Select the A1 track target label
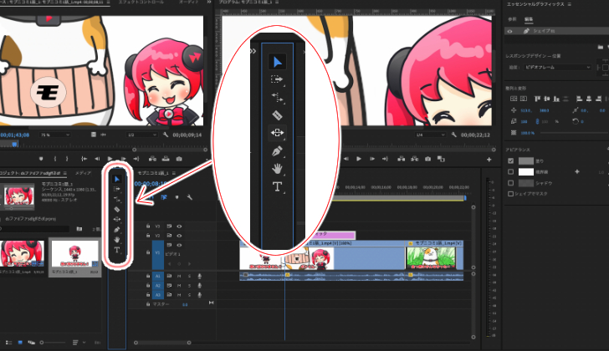The image size is (609, 351). point(157,276)
